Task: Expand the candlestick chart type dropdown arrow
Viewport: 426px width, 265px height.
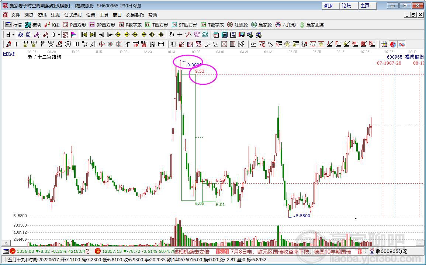Action: click(59, 35)
